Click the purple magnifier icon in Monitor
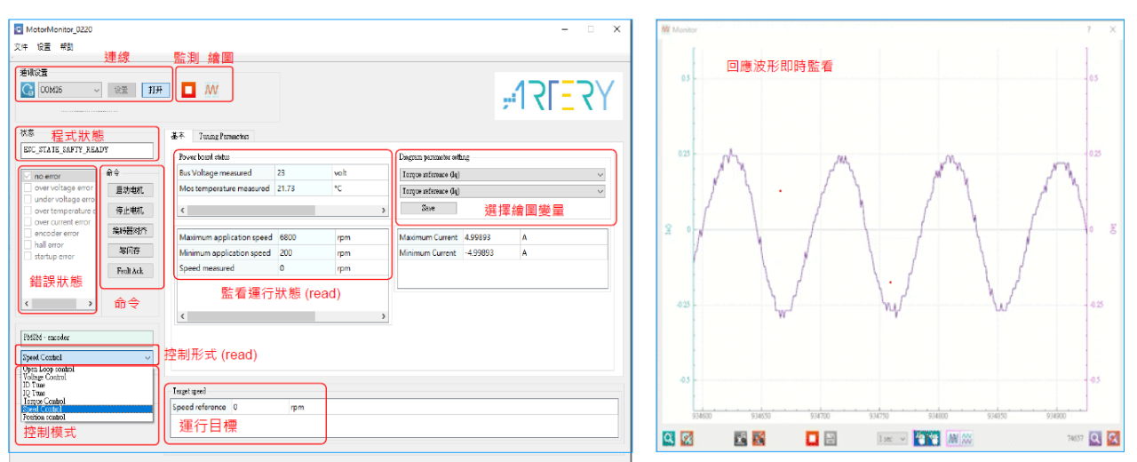 (x=1095, y=438)
